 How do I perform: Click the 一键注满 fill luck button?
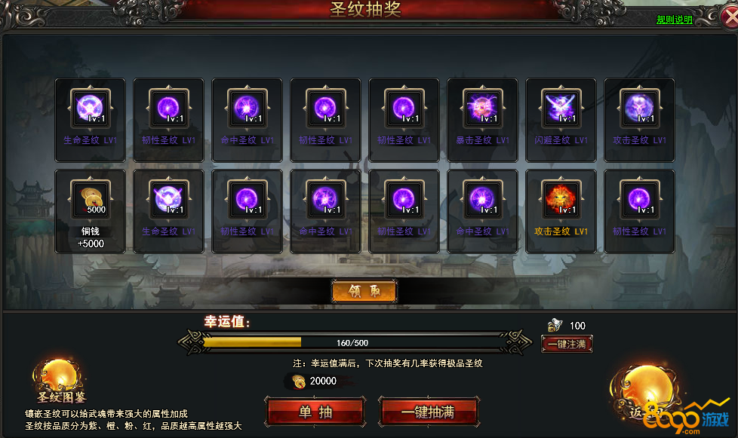click(x=567, y=344)
